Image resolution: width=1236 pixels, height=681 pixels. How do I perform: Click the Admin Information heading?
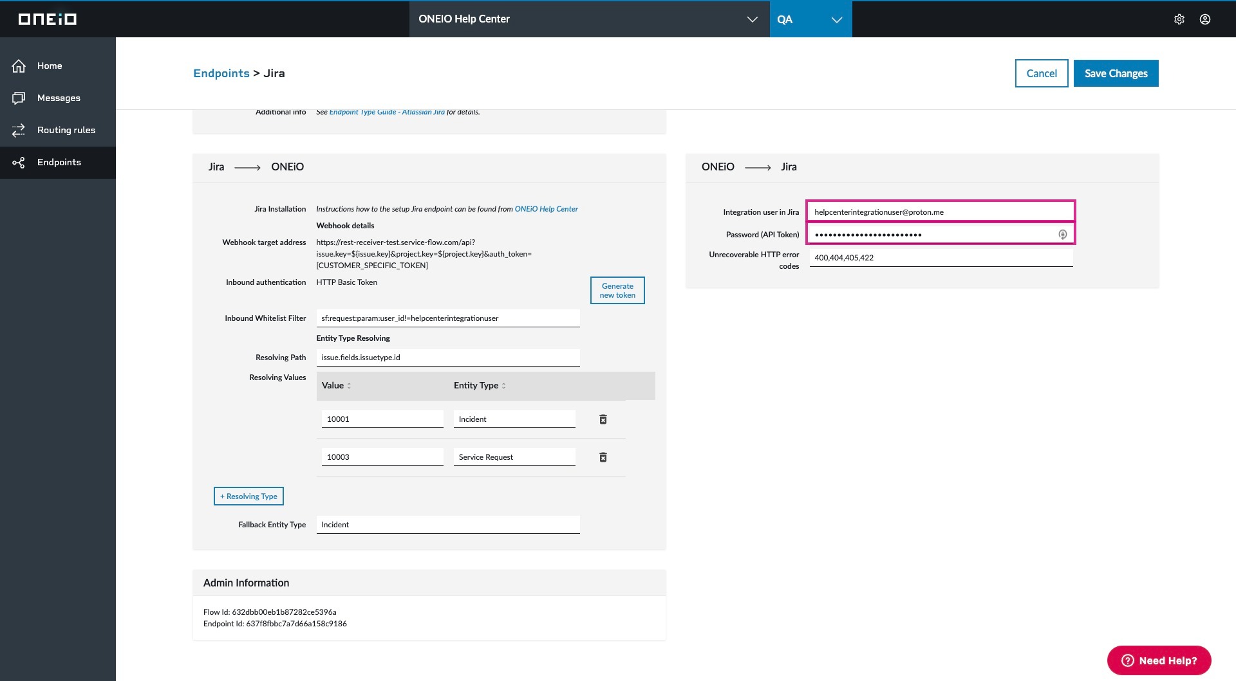[247, 583]
